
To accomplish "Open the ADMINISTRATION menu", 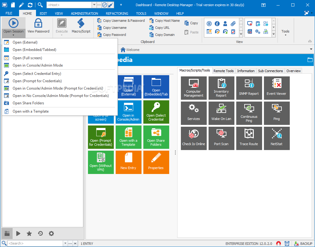I will pyautogui.click(x=84, y=13).
